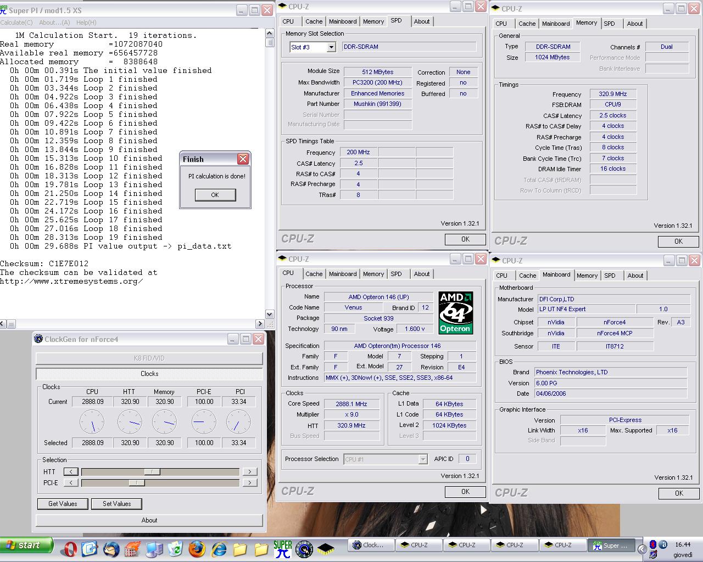
Task: Click OK in the Memory CPU-Z window
Action: (x=678, y=241)
